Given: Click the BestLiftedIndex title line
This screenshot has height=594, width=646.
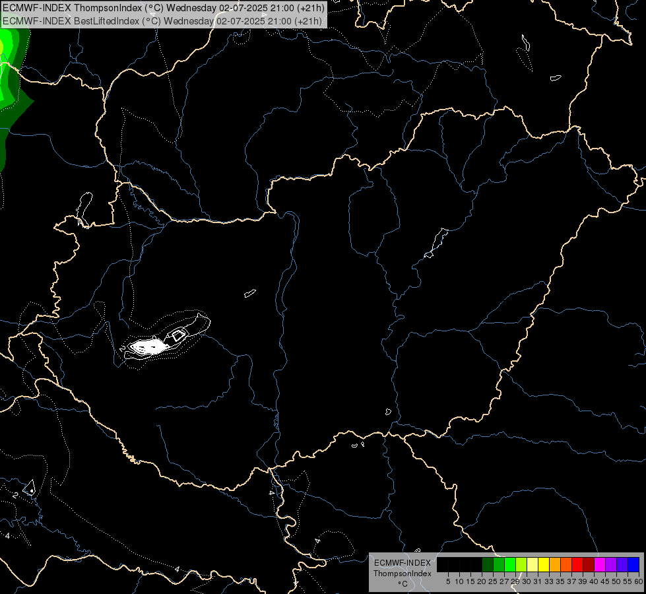Looking at the screenshot, I should (162, 20).
